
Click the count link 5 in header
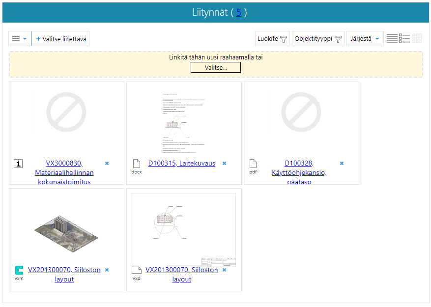pyautogui.click(x=238, y=12)
